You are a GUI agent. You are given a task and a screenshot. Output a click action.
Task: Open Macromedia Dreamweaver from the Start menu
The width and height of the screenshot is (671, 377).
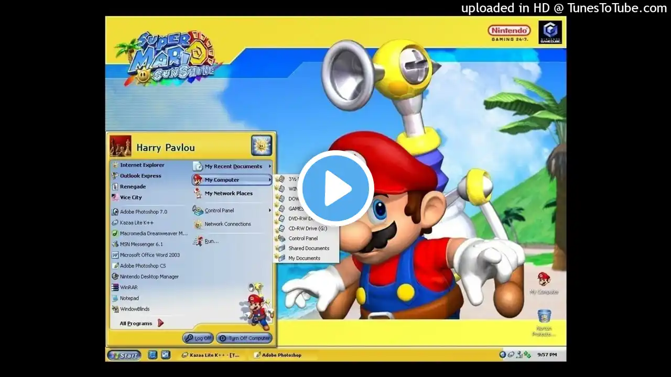click(149, 234)
